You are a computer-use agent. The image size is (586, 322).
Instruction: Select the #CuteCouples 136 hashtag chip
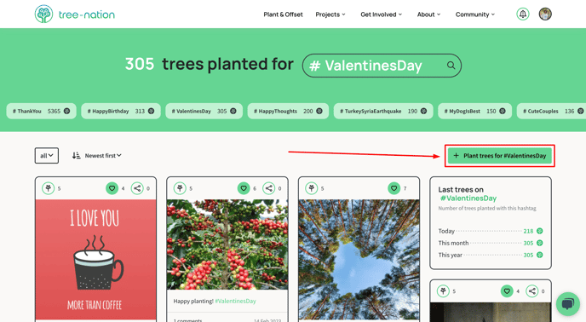(x=552, y=111)
